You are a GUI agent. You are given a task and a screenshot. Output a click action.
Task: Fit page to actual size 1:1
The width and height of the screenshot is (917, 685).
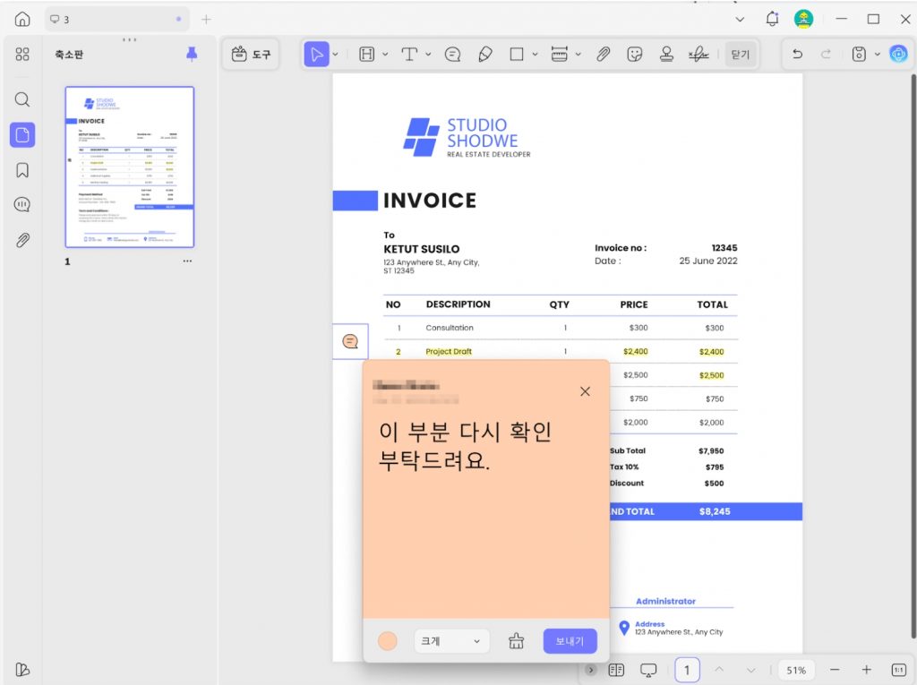coord(898,670)
